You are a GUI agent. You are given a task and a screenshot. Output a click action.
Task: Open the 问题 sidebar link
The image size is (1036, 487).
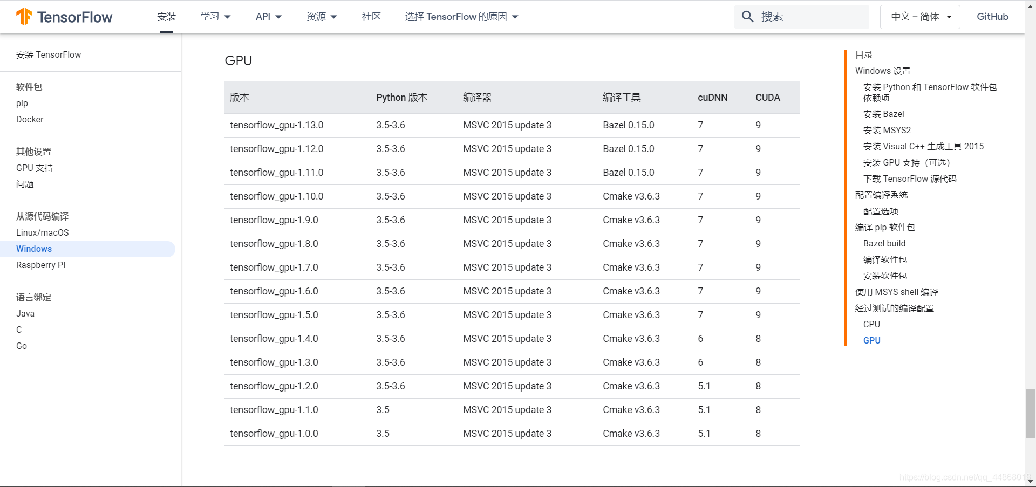(25, 184)
